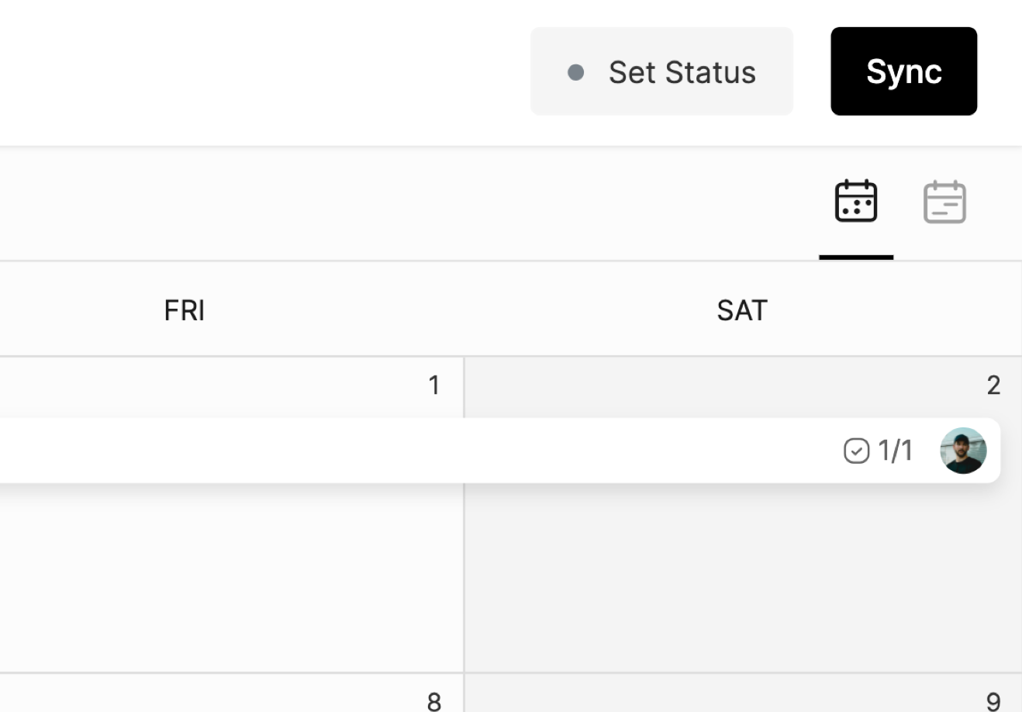The width and height of the screenshot is (1022, 712).
Task: Click the 1/1 subtask count
Action: point(895,451)
